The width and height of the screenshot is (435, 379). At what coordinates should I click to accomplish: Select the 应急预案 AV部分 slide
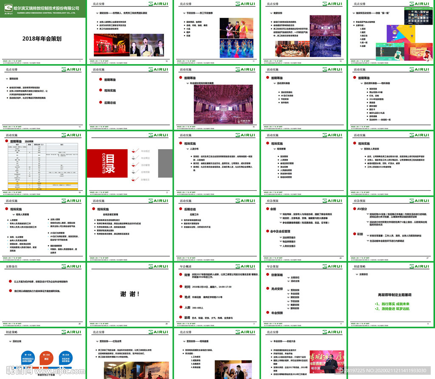pyautogui.click(x=391, y=229)
